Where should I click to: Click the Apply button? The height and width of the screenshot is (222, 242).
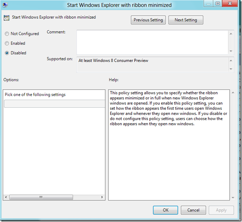tap(221, 210)
